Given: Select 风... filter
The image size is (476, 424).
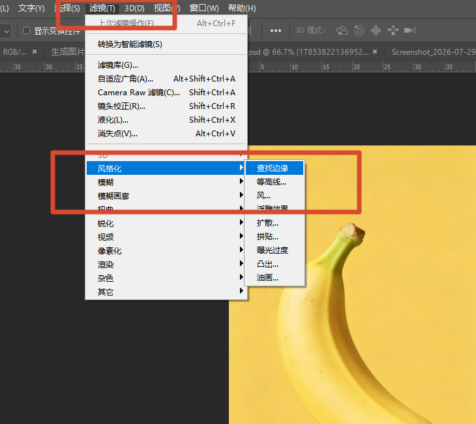Looking at the screenshot, I should [275, 196].
